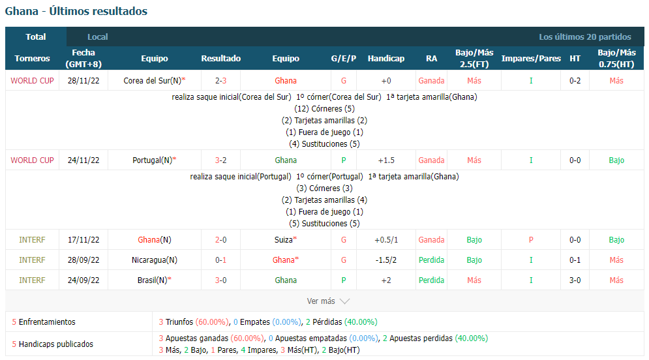
Task: Open INTERF link for 17/11/22 match
Action: point(32,240)
